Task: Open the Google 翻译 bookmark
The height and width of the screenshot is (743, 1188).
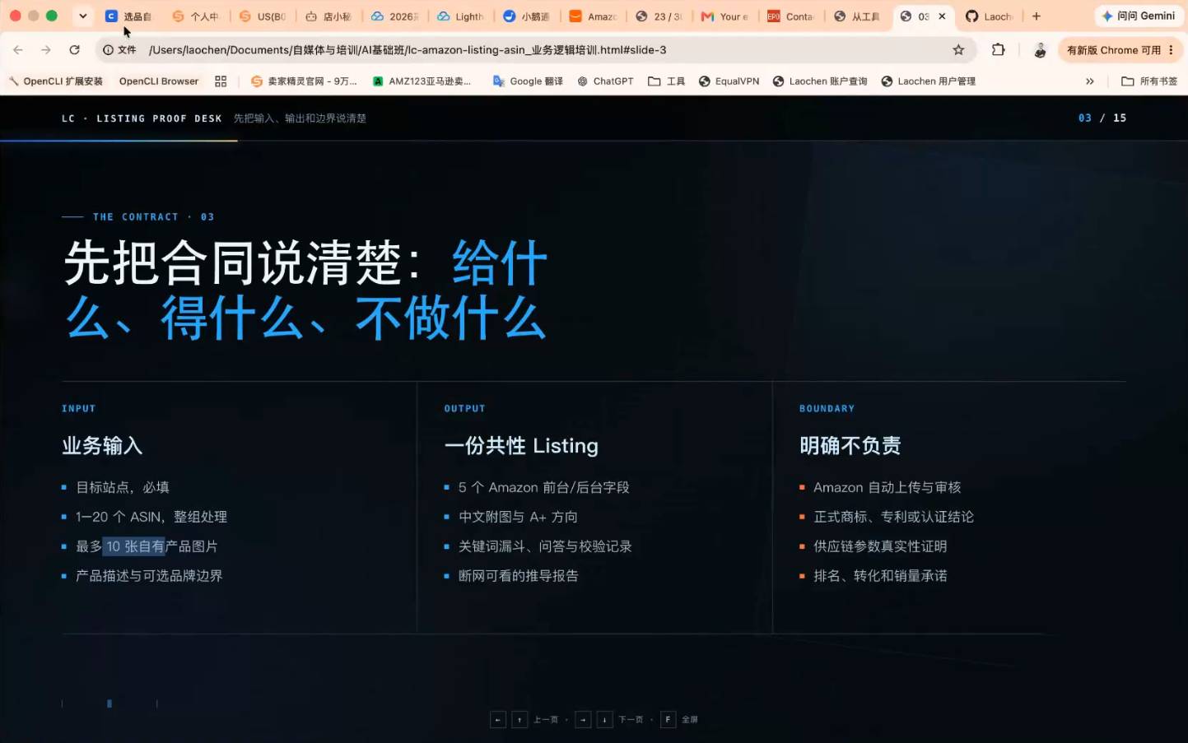Action: click(x=528, y=81)
